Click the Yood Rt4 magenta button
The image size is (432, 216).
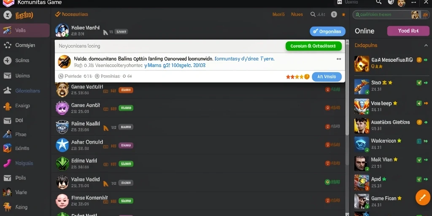[x=408, y=31]
